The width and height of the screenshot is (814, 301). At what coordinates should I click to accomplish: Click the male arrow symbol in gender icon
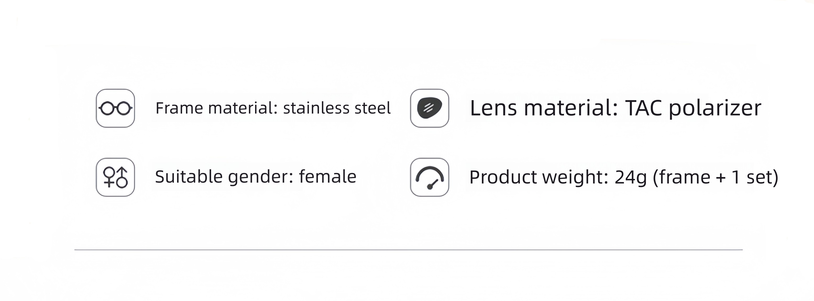[122, 177]
